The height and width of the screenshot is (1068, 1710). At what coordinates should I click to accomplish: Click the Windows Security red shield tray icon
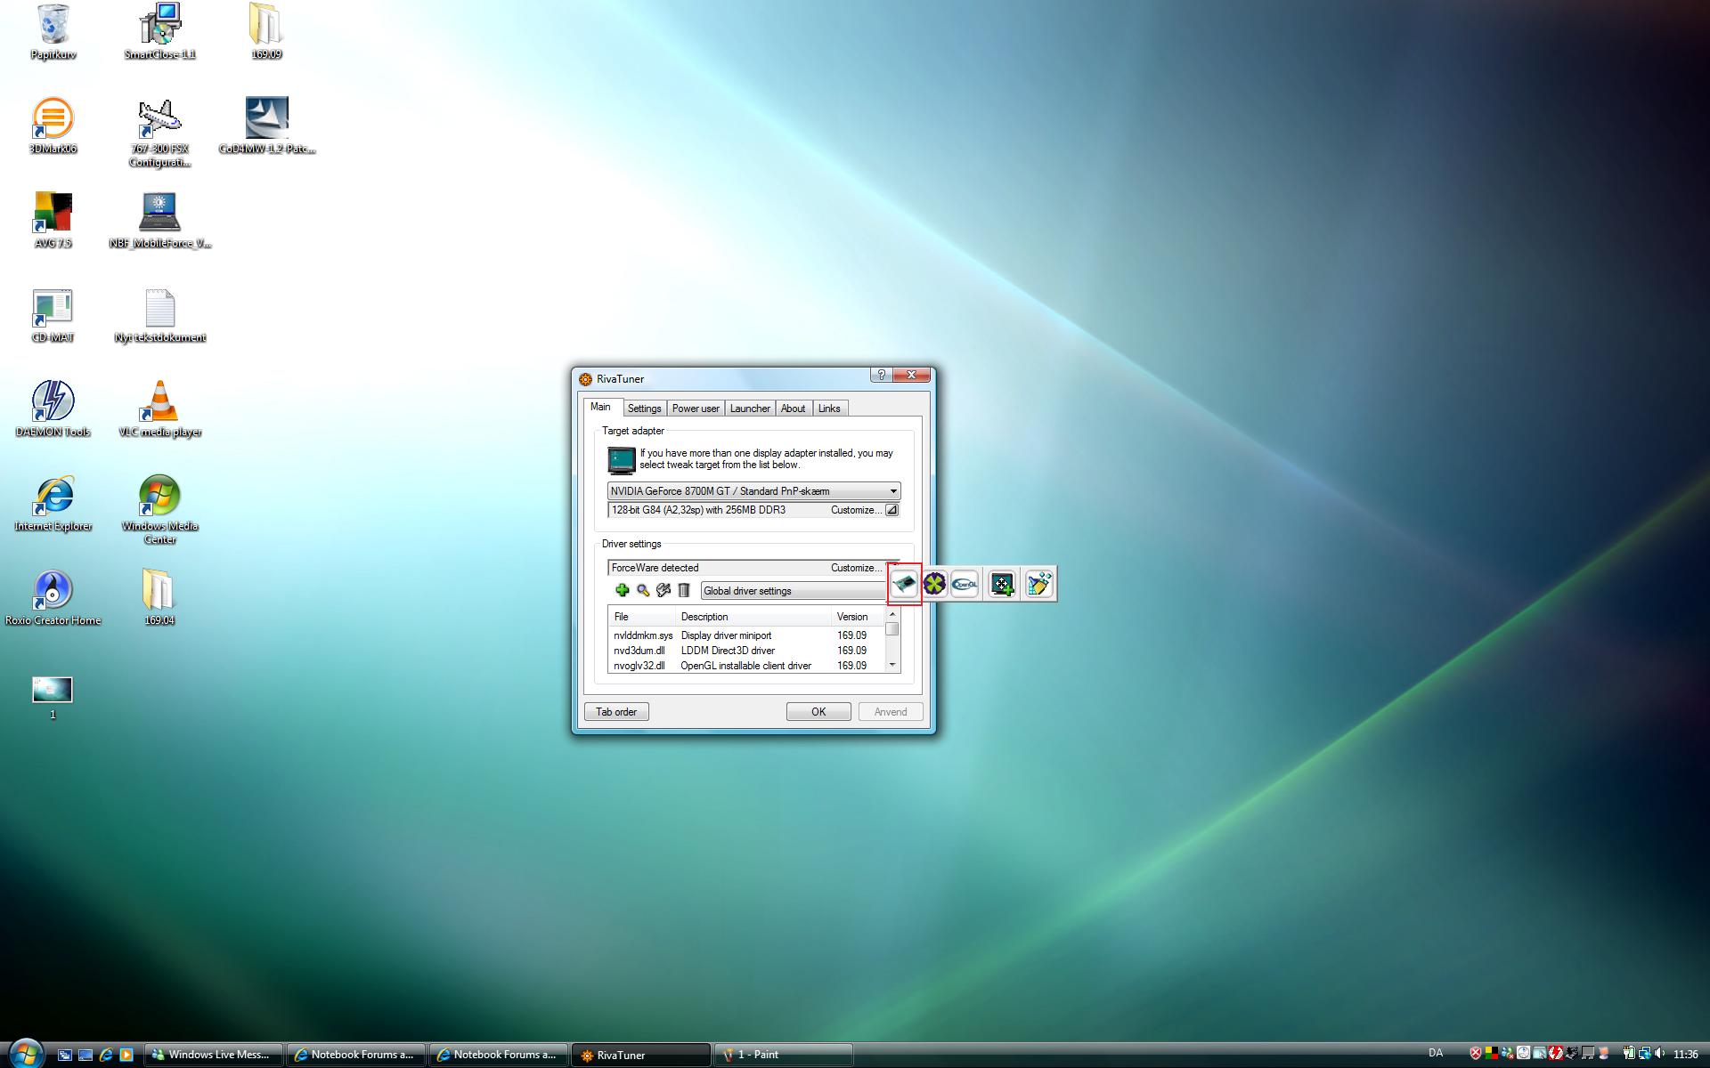(1476, 1054)
